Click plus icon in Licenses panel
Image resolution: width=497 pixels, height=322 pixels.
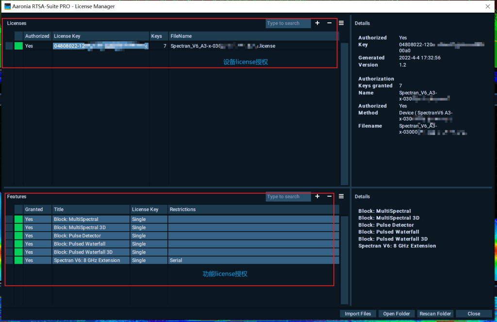[x=317, y=23]
